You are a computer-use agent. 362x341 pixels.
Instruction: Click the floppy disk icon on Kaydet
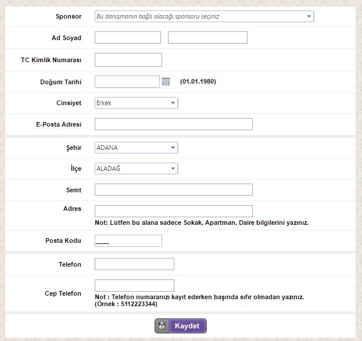(163, 326)
